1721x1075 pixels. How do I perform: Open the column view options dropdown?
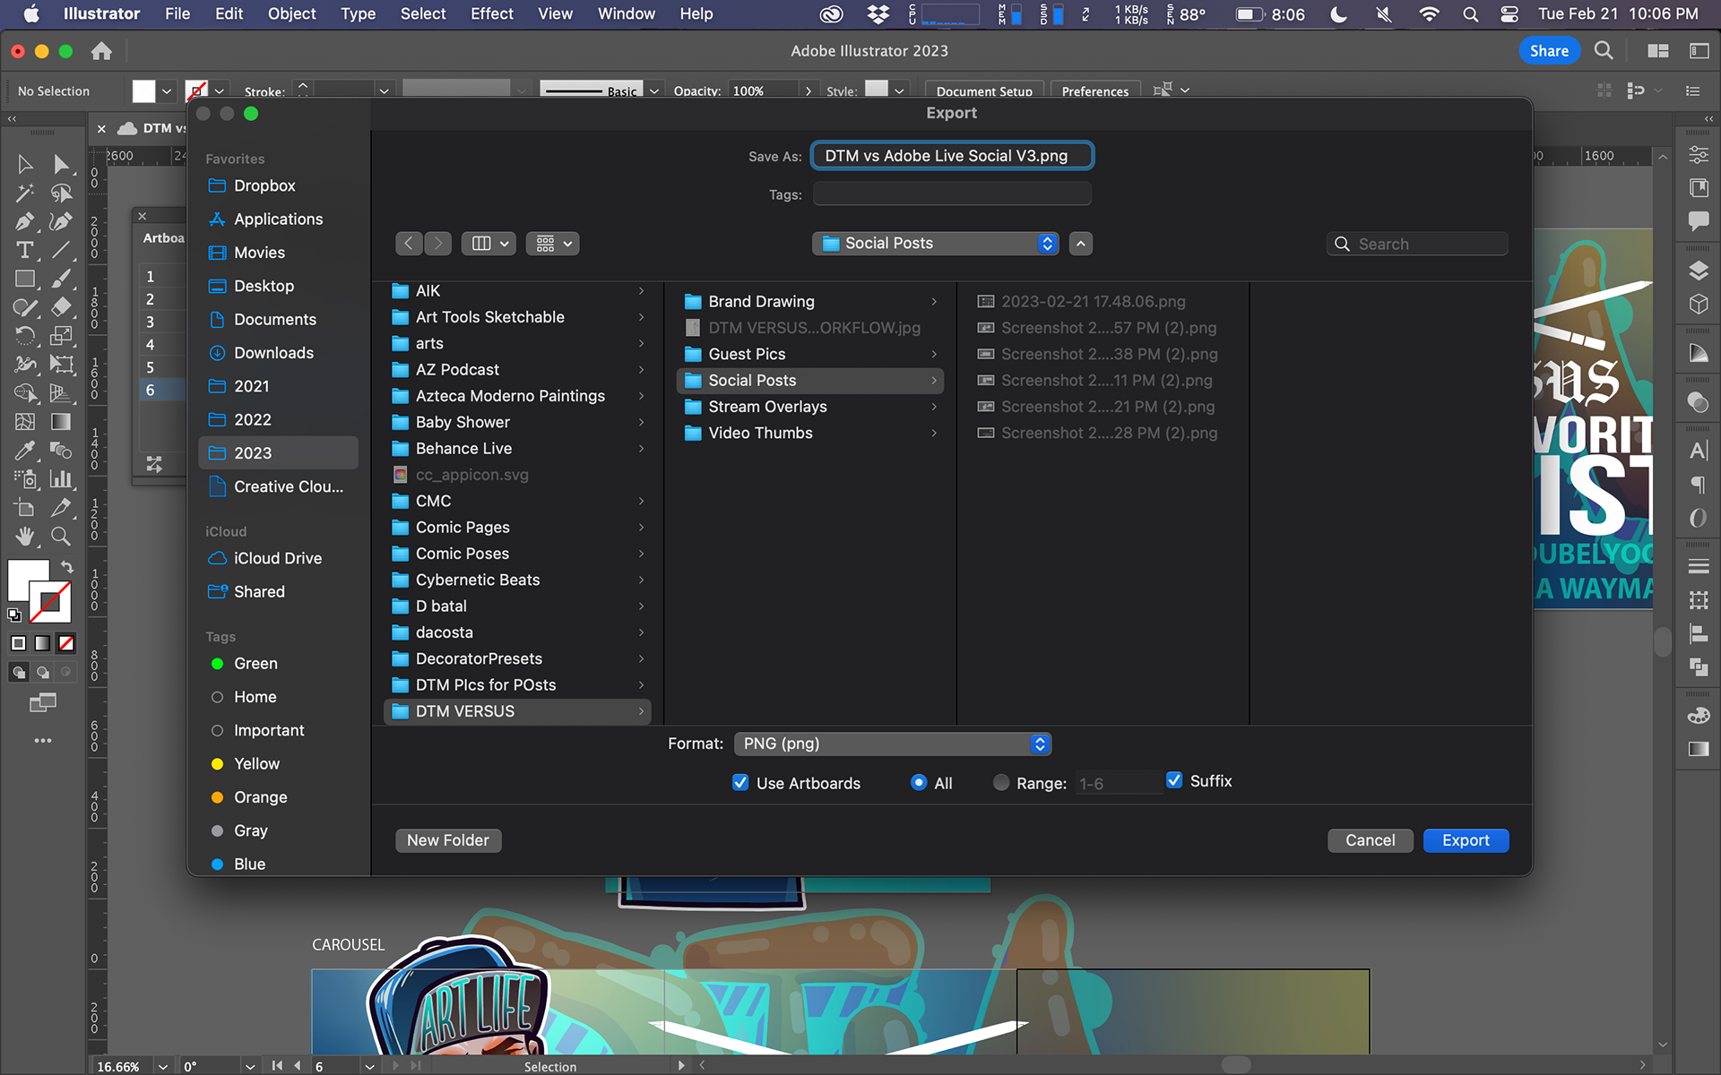tap(489, 244)
